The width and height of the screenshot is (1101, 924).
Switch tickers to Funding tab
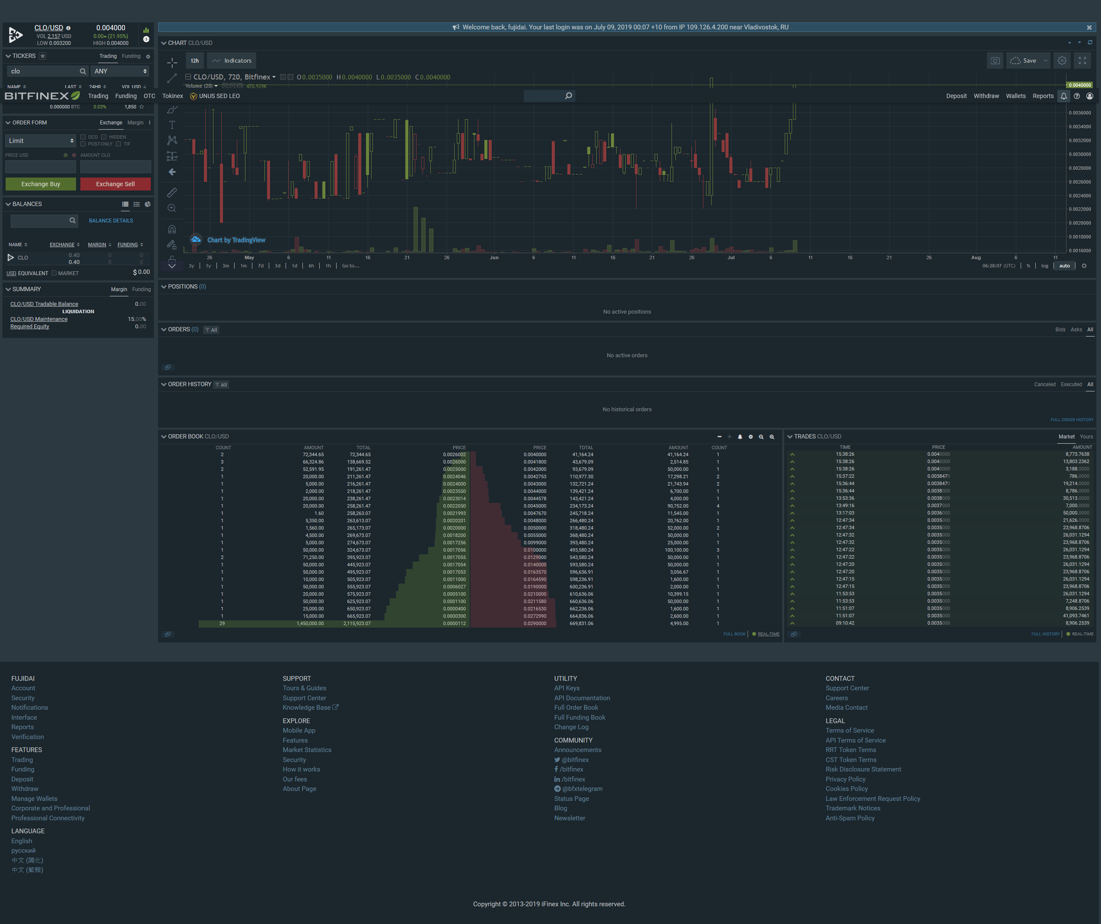(131, 56)
